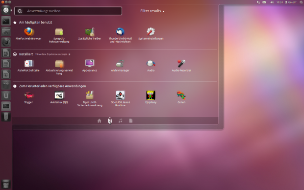The image size is (304, 190).
Task: Show 73 weitere Ergebnisse anzeigen
Action: click(52, 54)
